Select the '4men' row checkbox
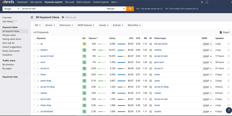The width and height of the screenshot is (232, 116). point(34,75)
